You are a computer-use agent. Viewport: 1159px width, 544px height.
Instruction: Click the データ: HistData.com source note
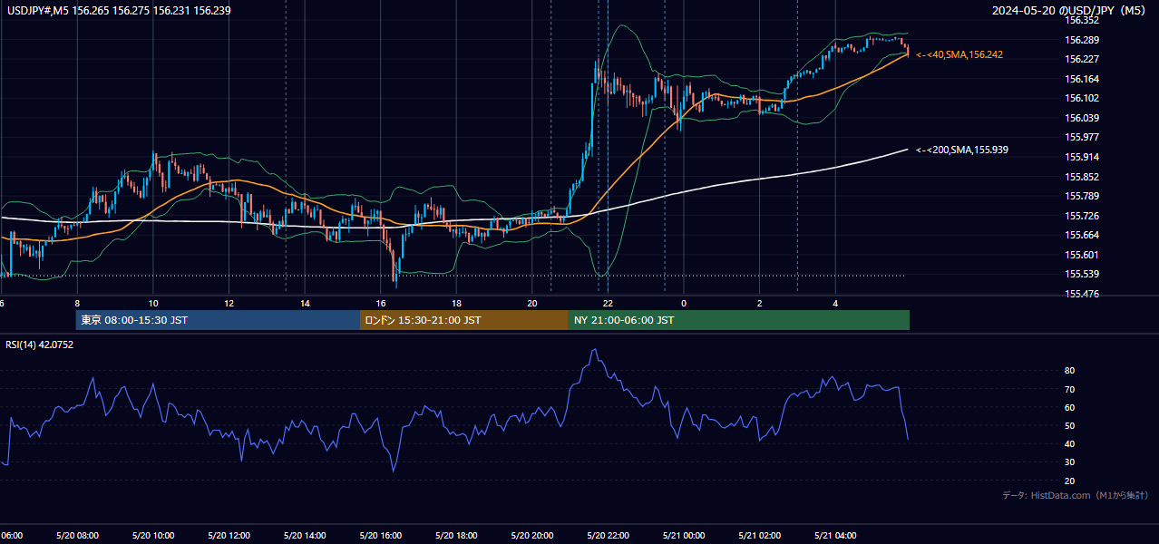point(1075,495)
